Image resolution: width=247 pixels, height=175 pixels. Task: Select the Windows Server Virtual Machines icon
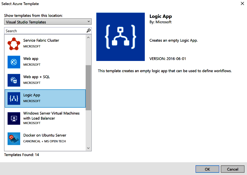[x=14, y=118]
